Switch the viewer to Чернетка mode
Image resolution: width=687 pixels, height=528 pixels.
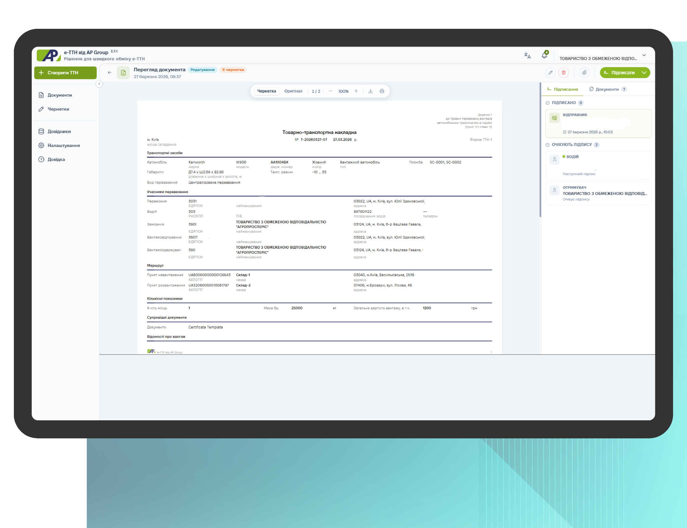266,91
